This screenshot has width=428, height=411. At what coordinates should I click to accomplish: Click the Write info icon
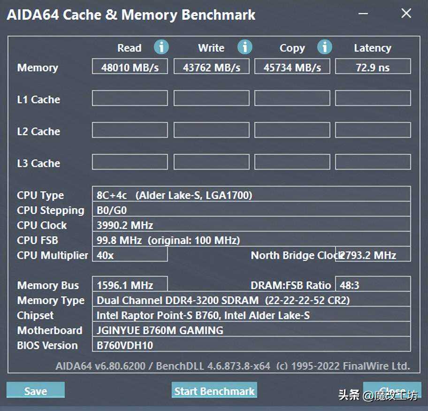(x=245, y=47)
